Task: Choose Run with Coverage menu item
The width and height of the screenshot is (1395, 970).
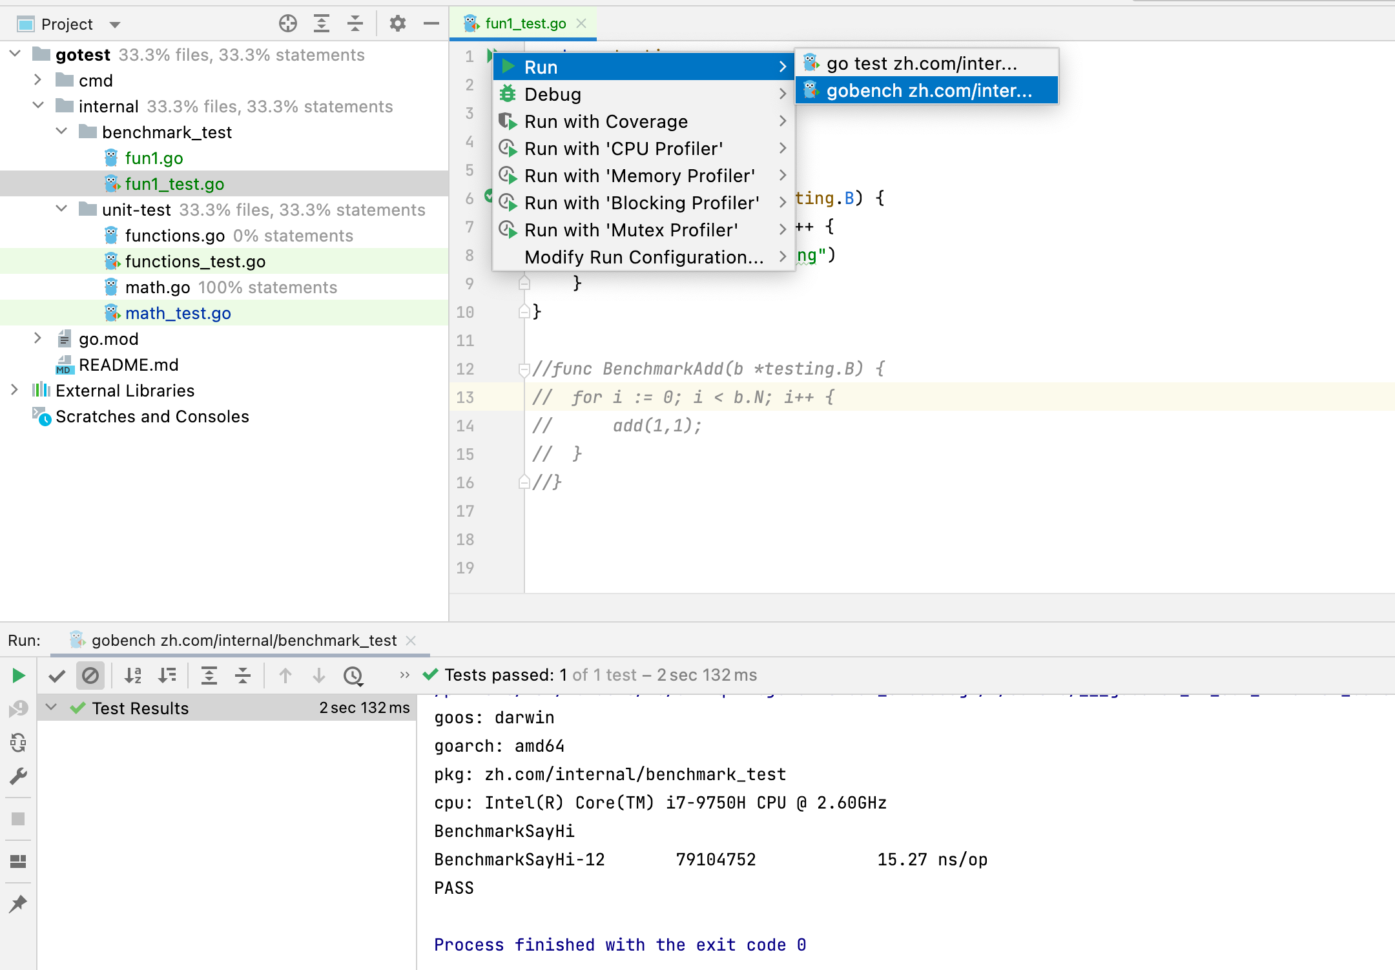Action: click(x=643, y=121)
